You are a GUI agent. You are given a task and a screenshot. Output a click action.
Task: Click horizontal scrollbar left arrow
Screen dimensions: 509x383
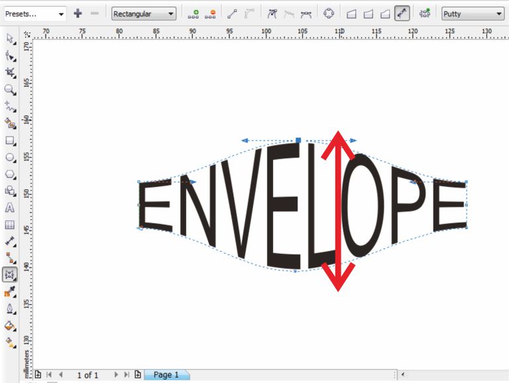click(x=403, y=374)
